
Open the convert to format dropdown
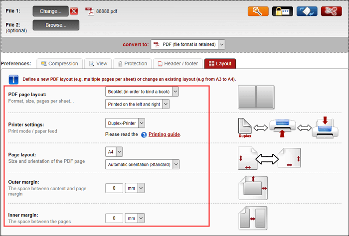(x=188, y=44)
